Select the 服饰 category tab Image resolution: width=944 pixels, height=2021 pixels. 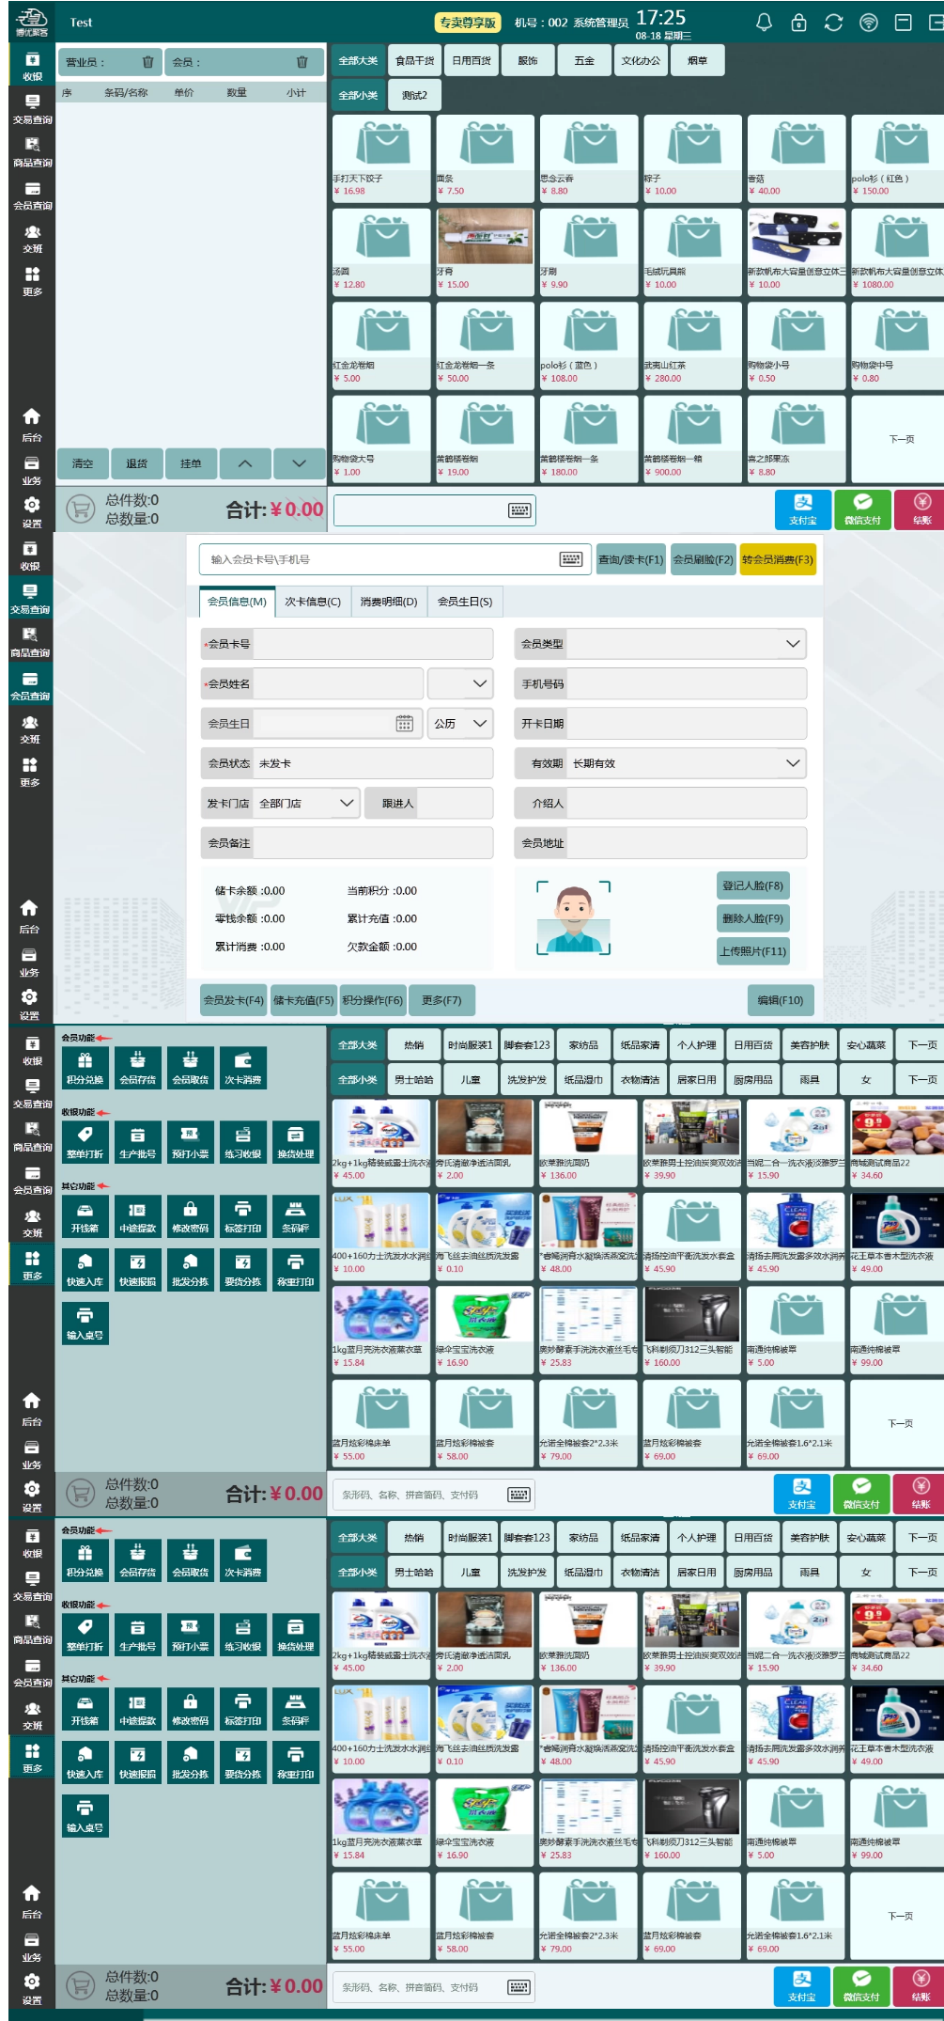528,61
